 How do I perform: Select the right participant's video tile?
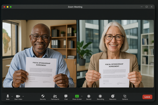(x=115, y=54)
